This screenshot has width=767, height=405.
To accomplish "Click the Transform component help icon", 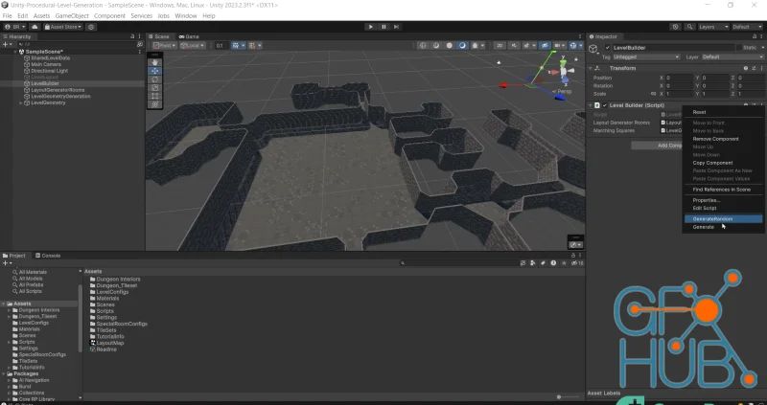I will [746, 68].
